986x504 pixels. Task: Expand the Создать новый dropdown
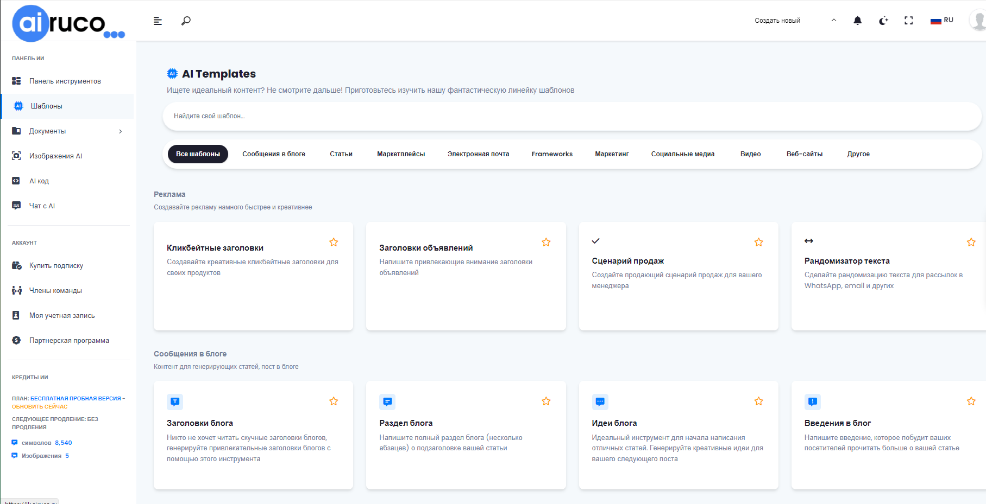[777, 20]
